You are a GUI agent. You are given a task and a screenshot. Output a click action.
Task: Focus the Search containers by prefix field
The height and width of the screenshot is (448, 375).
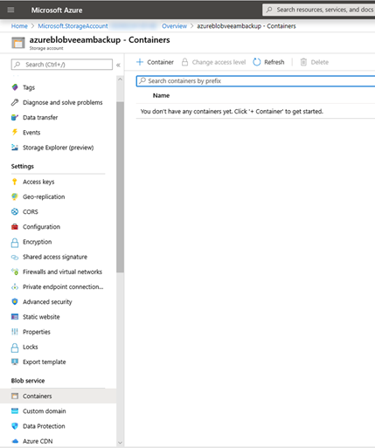pyautogui.click(x=255, y=81)
